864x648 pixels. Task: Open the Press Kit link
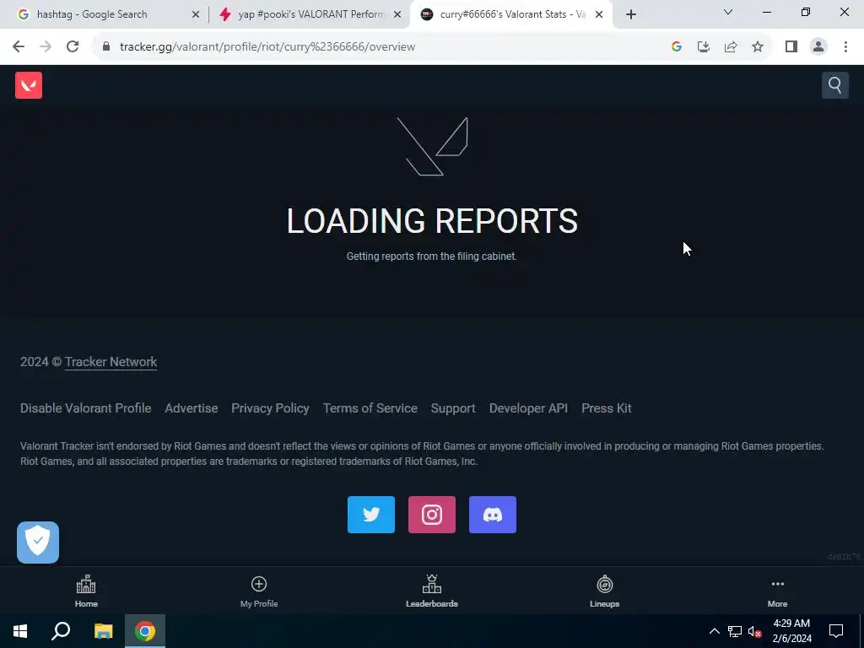coord(606,408)
